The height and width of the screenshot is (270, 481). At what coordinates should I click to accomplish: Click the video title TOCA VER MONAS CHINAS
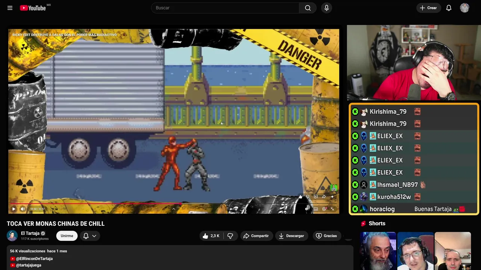coord(56,223)
